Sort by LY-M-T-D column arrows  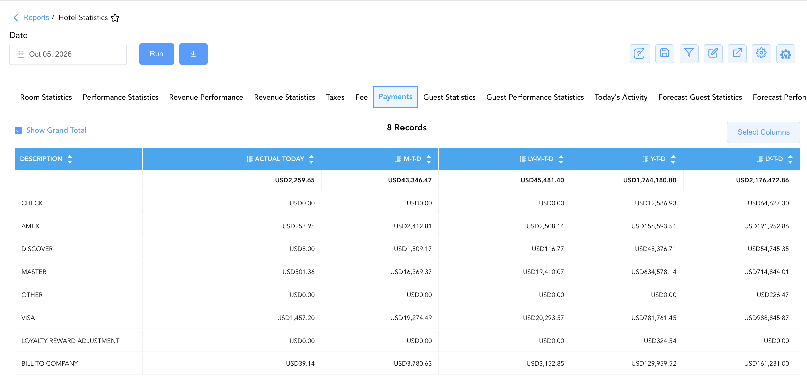[561, 159]
